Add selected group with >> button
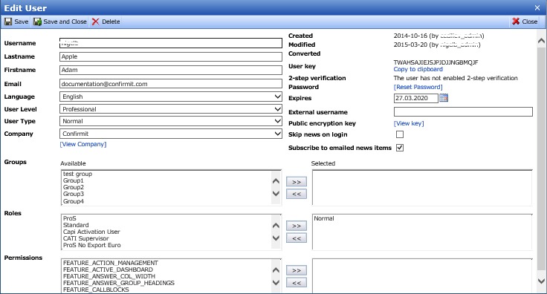The height and width of the screenshot is (294, 547). (x=297, y=182)
